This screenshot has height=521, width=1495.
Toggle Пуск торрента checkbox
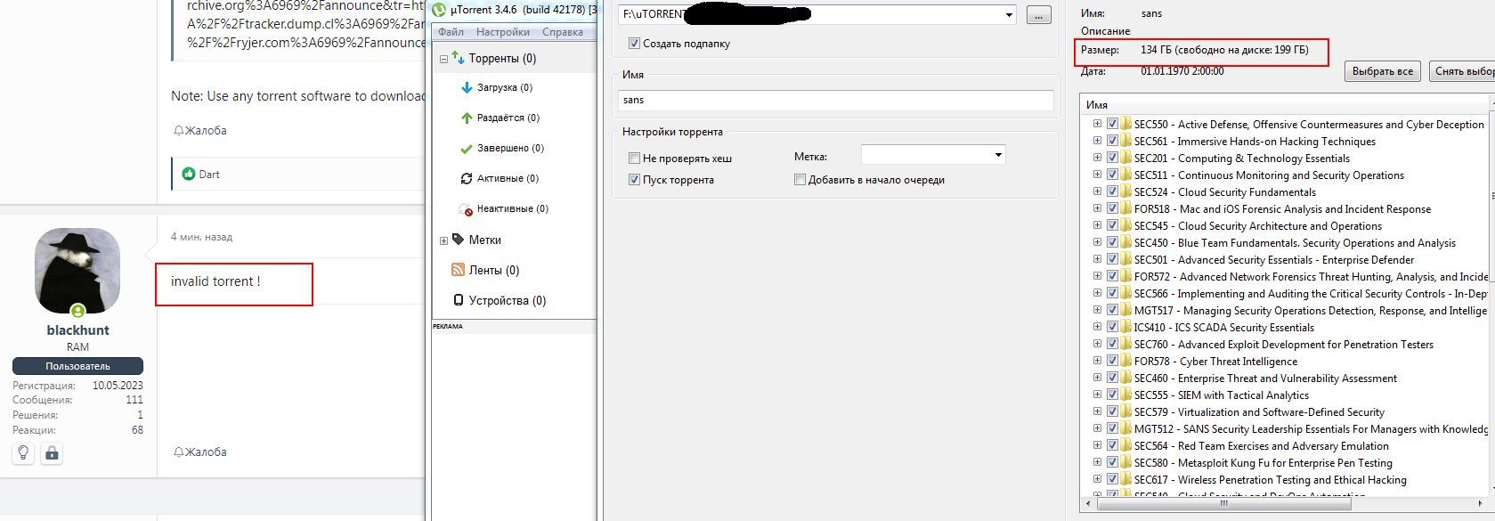pos(634,180)
